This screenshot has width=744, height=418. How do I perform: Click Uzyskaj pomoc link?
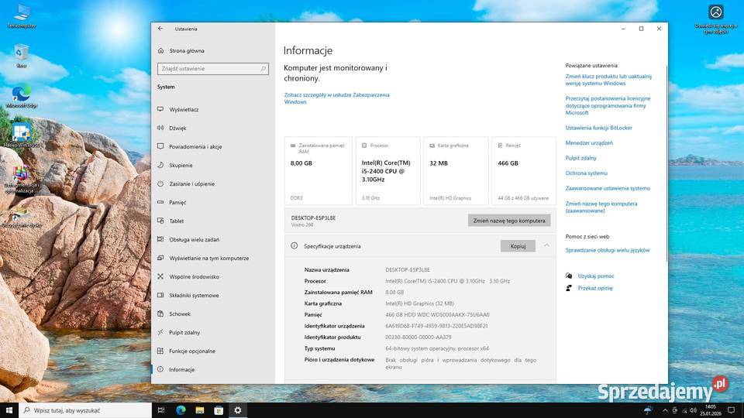(595, 276)
